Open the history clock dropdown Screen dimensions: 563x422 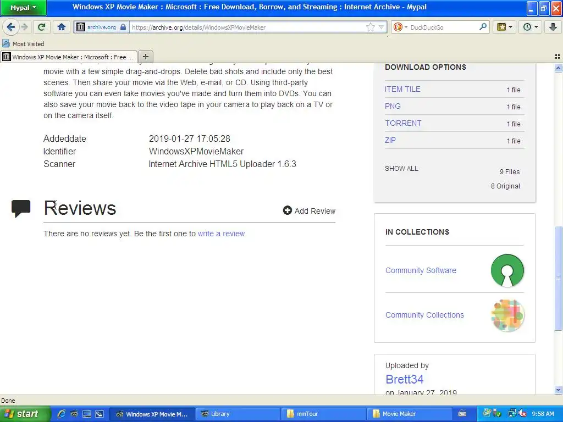tap(531, 27)
